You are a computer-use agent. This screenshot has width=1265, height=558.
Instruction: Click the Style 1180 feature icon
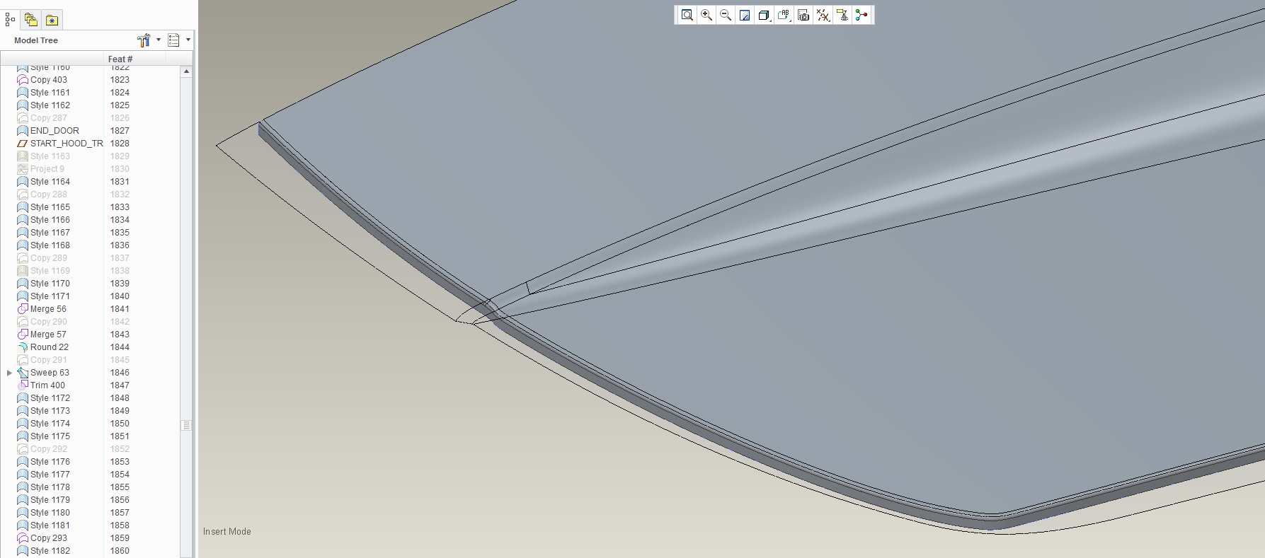click(x=23, y=513)
